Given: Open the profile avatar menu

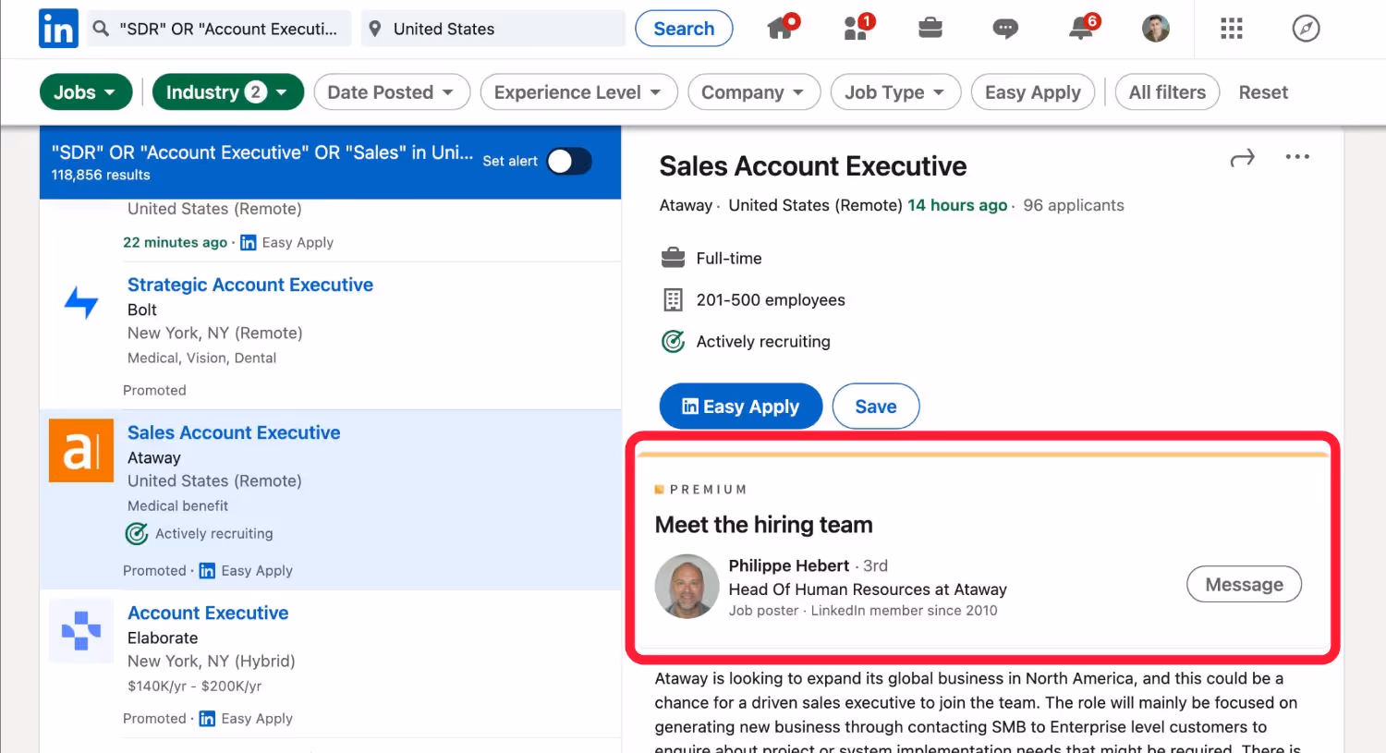Looking at the screenshot, I should tap(1155, 29).
